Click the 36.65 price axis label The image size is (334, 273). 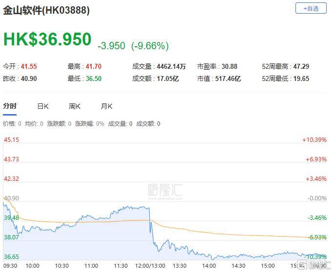click(x=11, y=256)
